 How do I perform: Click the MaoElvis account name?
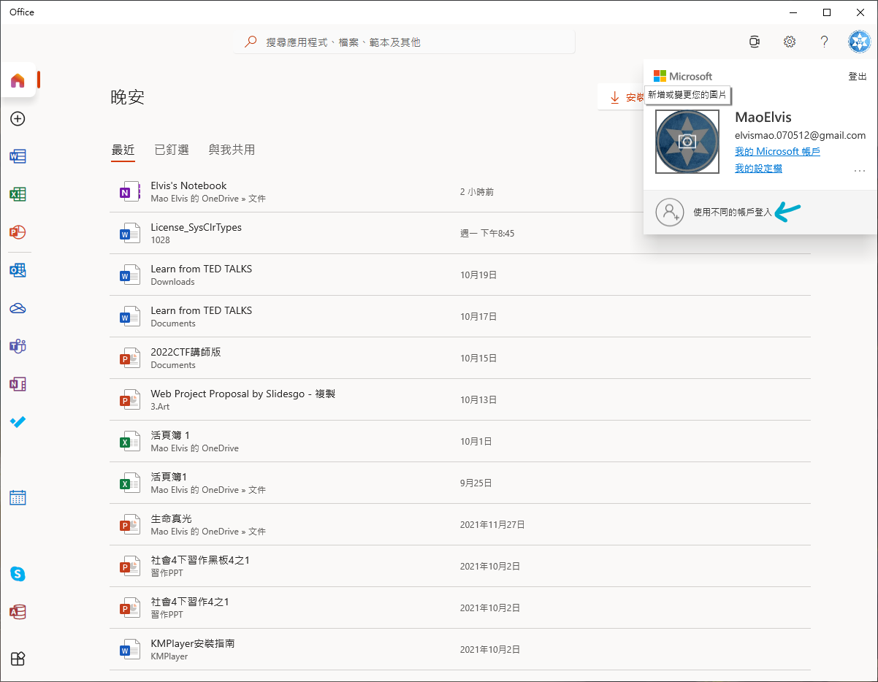[x=763, y=117]
